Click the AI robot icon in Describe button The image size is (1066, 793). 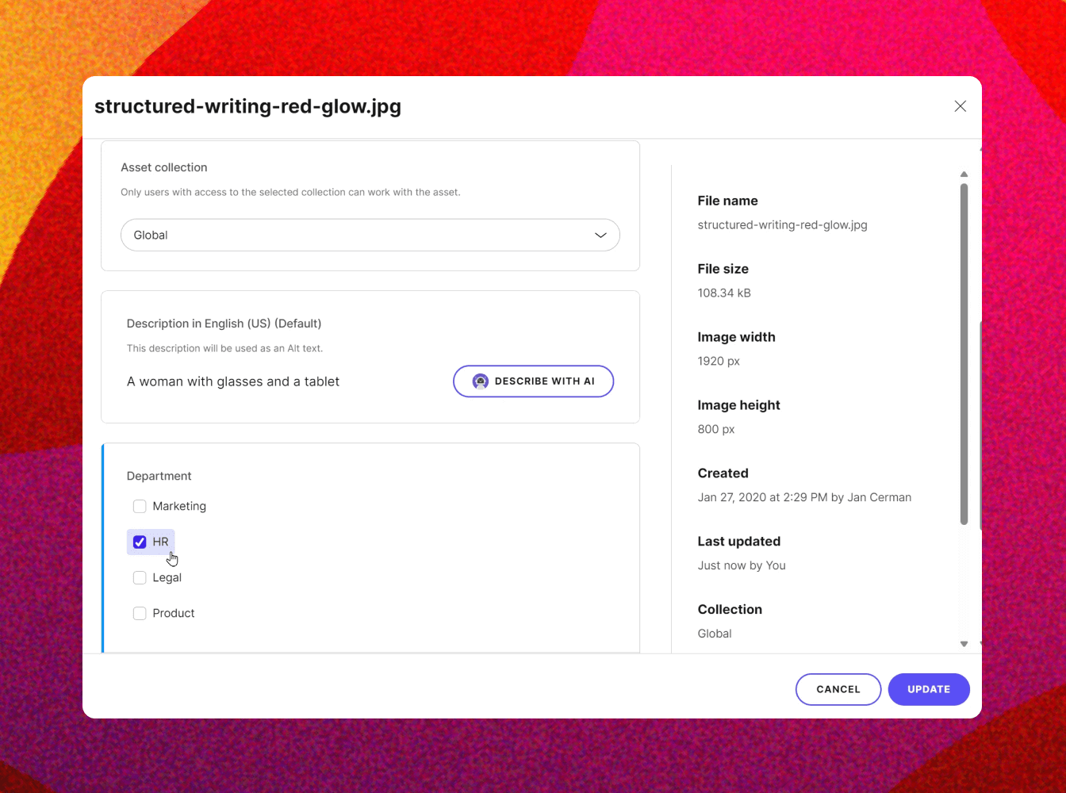click(480, 381)
